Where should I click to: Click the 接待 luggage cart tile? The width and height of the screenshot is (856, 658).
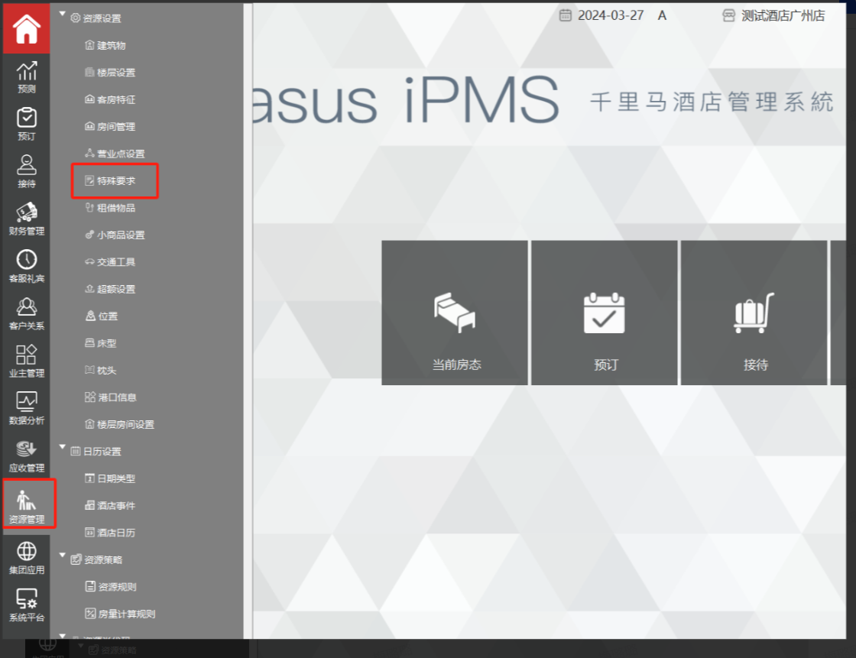click(754, 313)
